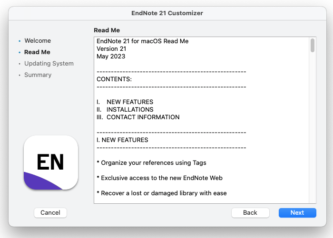Select the Welcome step in sidebar
This screenshot has height=238, width=333.
(x=38, y=41)
